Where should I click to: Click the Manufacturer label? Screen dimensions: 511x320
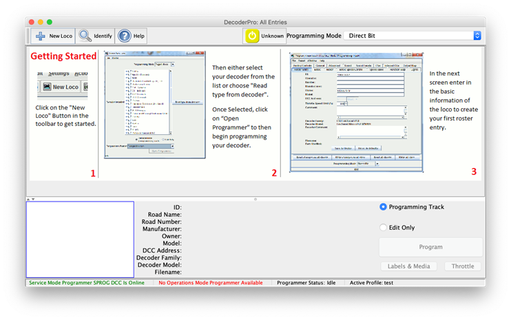point(162,229)
